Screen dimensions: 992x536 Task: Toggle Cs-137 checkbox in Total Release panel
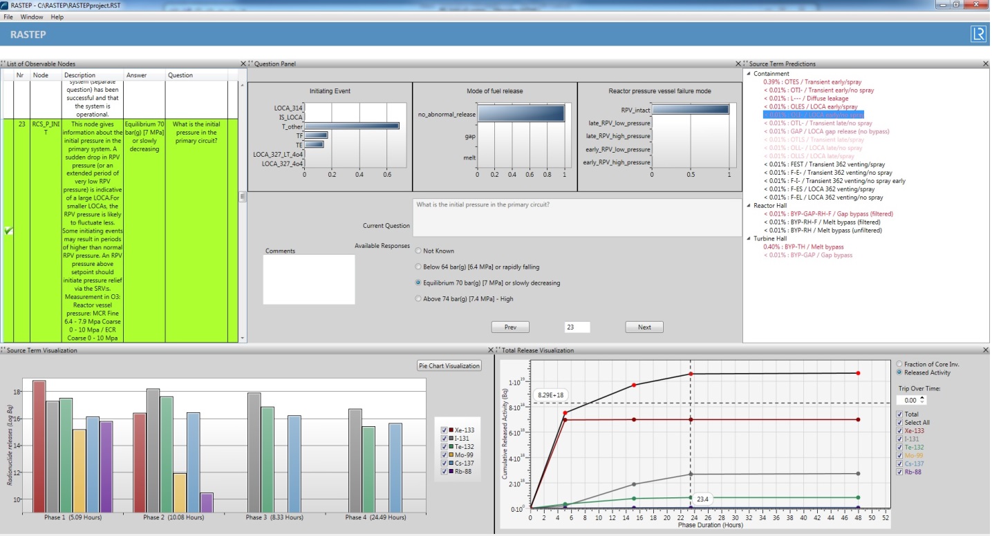tap(899, 464)
